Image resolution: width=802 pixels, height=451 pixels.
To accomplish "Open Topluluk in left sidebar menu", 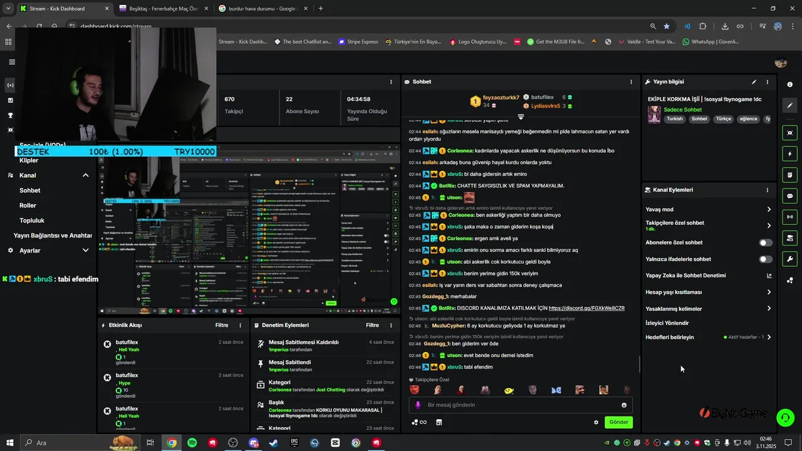I will (x=32, y=220).
